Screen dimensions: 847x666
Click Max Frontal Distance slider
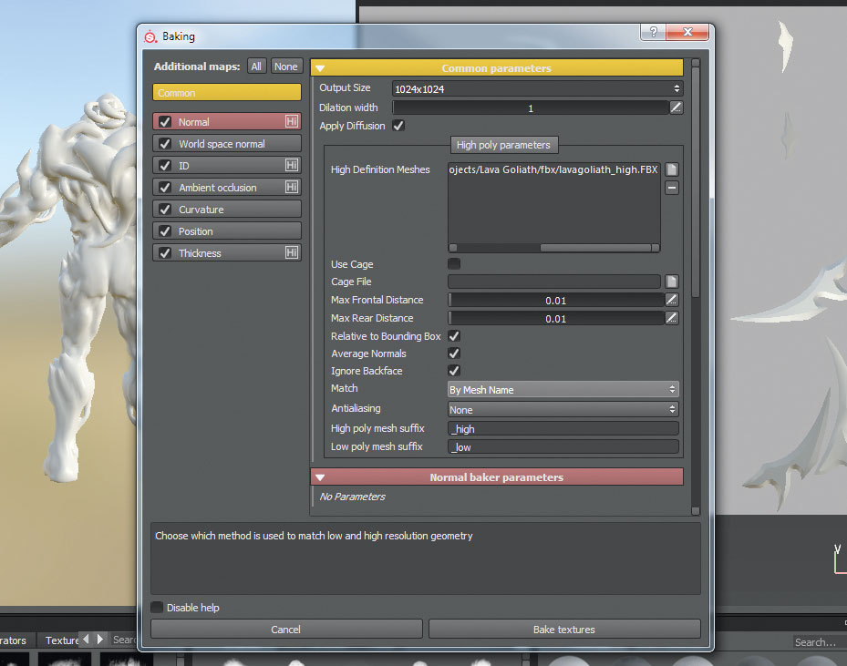[556, 300]
